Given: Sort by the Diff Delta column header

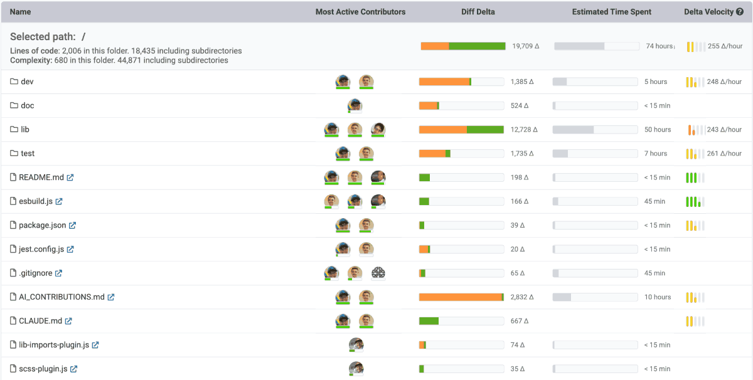Looking at the screenshot, I should click(477, 12).
